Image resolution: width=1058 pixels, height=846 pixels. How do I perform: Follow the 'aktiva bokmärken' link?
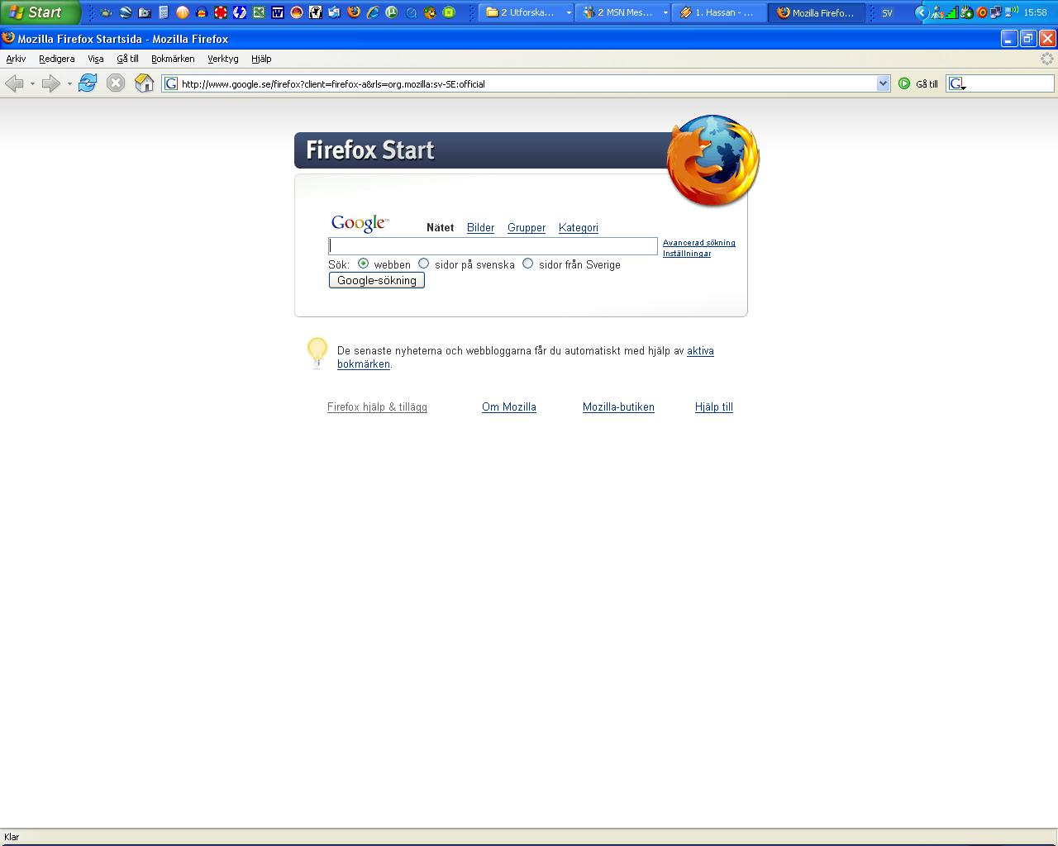click(700, 350)
